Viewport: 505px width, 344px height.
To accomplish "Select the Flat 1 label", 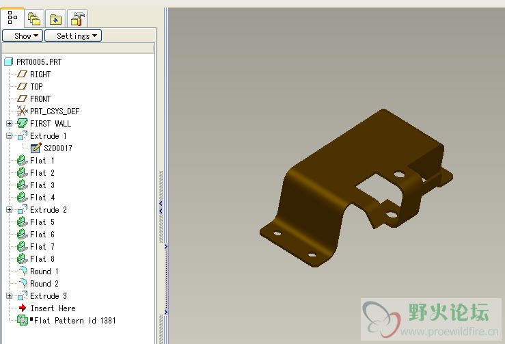I will (x=42, y=161).
